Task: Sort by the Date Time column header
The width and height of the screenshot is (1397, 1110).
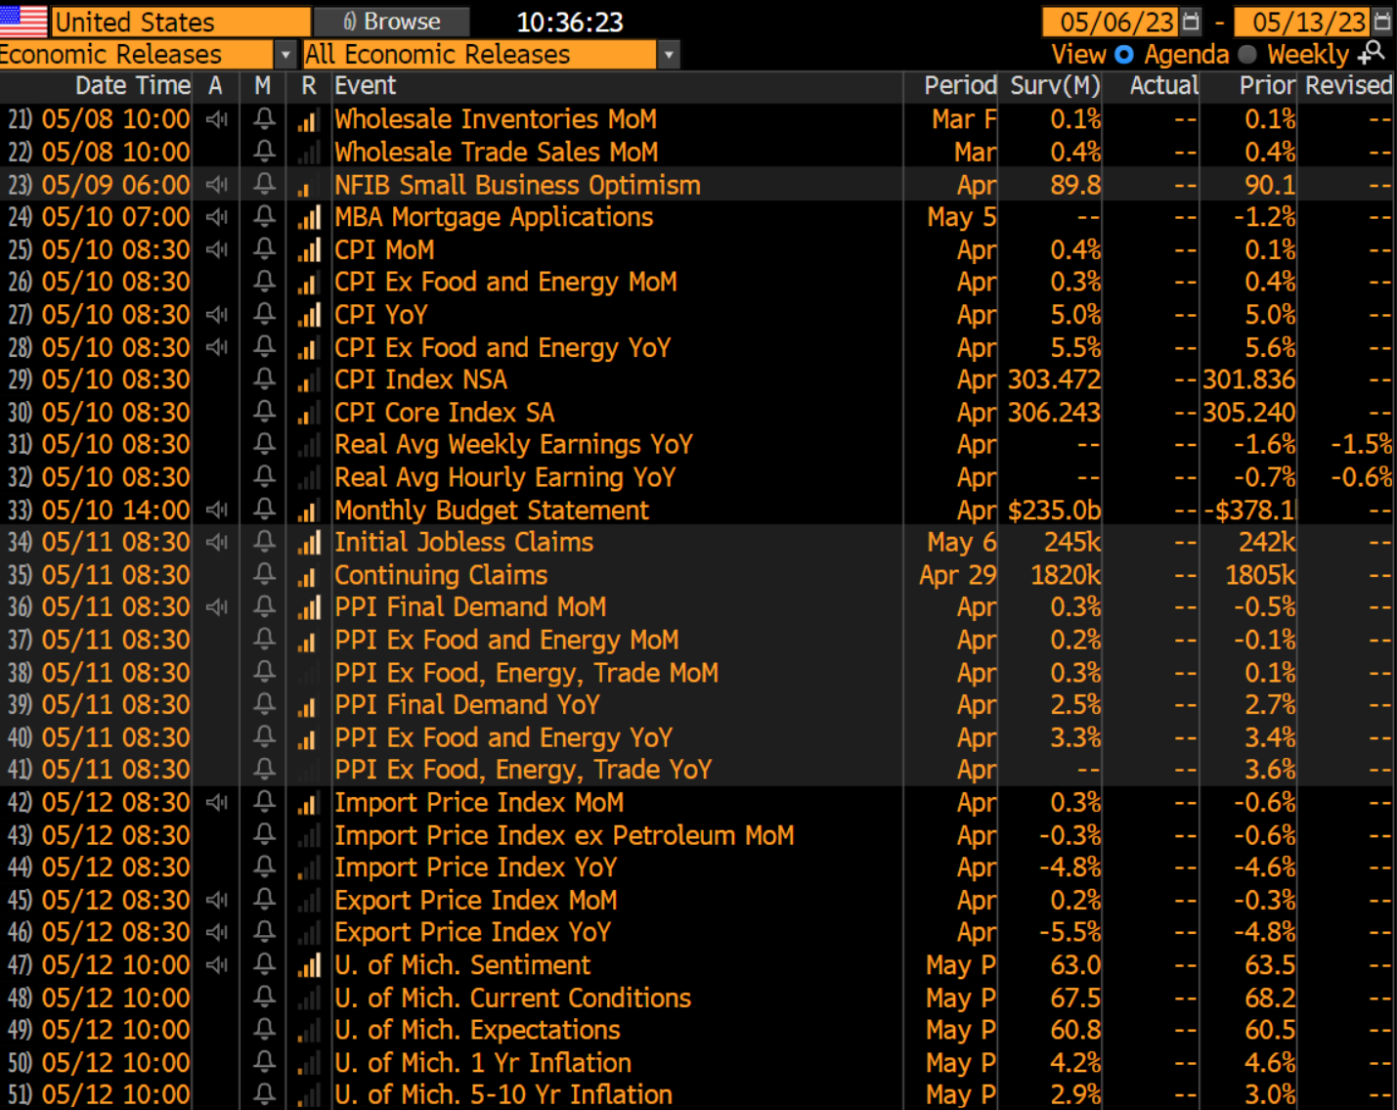Action: pos(133,86)
